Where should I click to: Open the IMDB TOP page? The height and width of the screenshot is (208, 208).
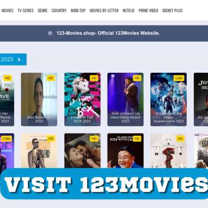[x=78, y=10]
